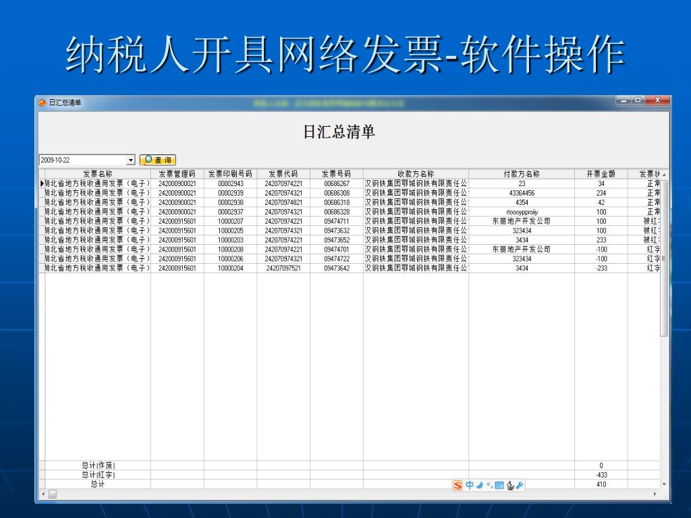This screenshot has width=691, height=518.
Task: Click the red-letter total value -433
Action: [601, 475]
